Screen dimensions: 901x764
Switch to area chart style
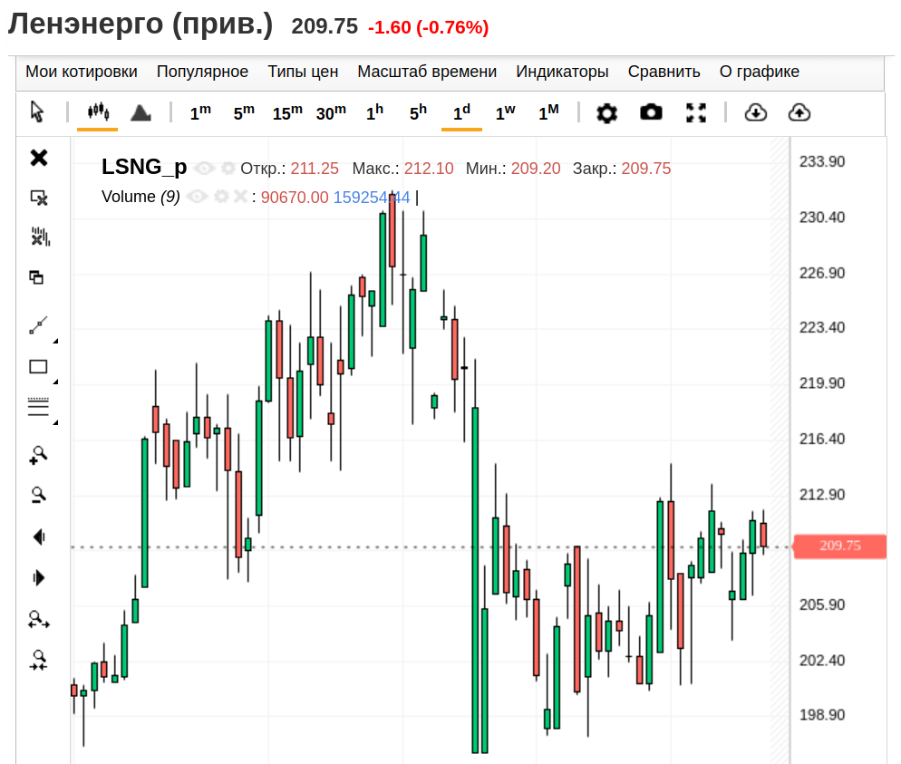click(x=140, y=112)
